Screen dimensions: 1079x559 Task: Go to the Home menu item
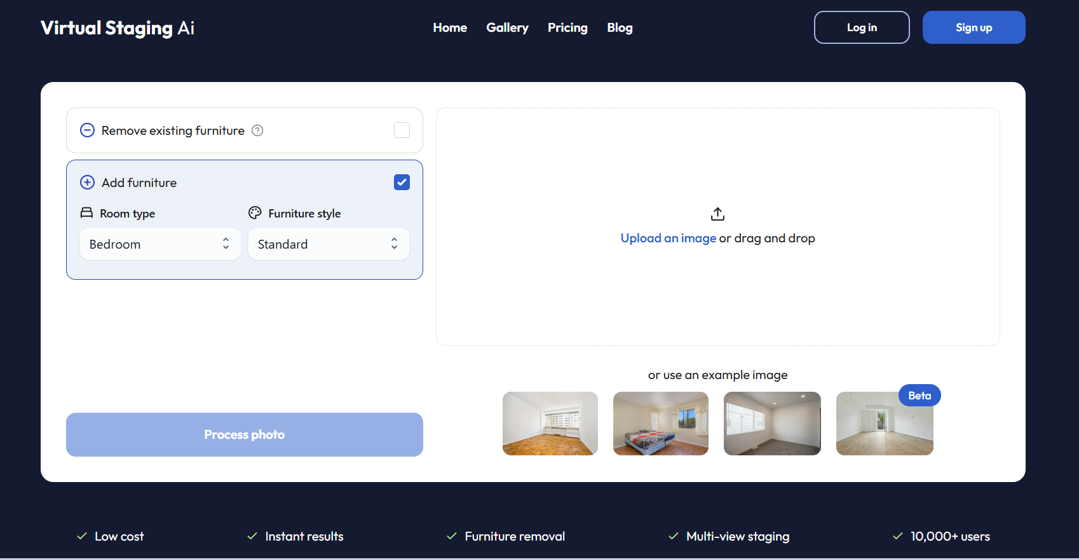[x=450, y=27]
